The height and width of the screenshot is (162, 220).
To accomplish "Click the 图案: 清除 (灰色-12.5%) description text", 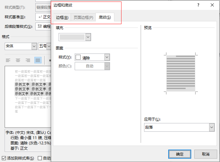I will (x=31, y=143).
